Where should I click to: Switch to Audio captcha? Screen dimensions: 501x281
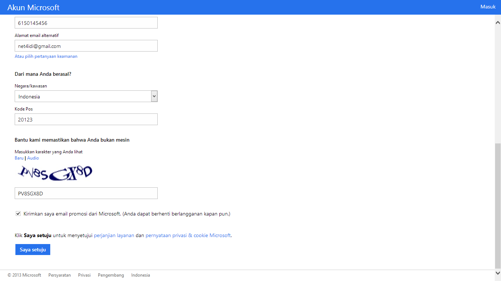(33, 158)
